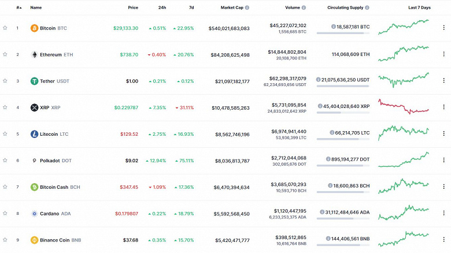Viewport: 451px width, 253px height.
Task: Click Bitcoin's circulating supply progress bar
Action: tap(343, 33)
